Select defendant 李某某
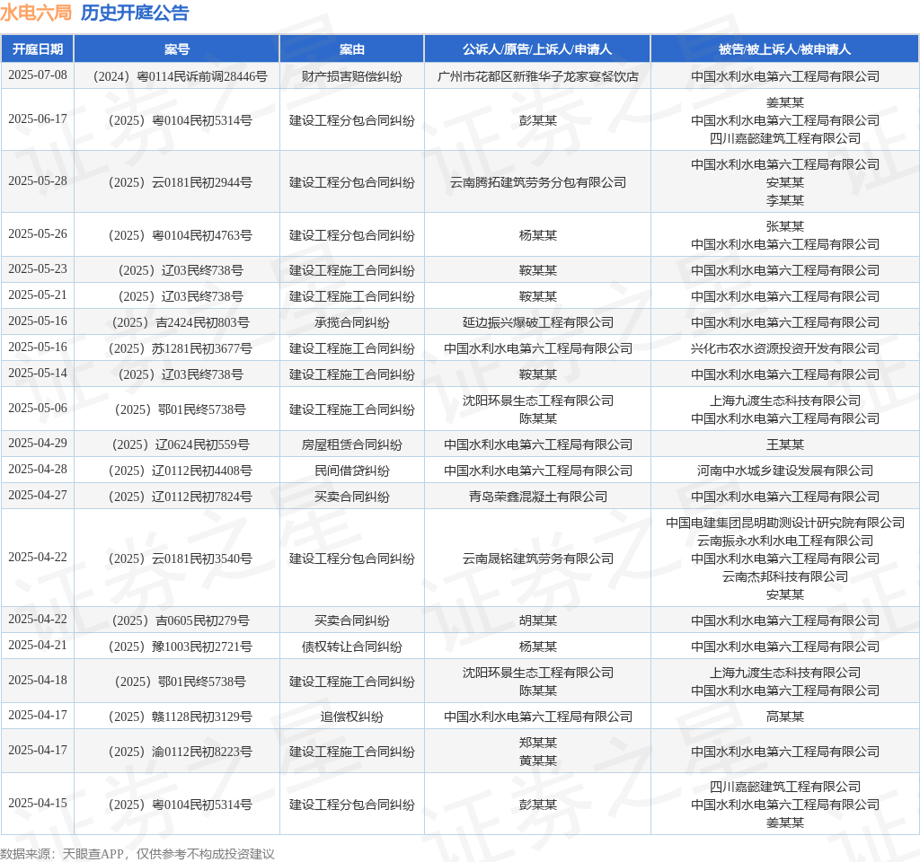This screenshot has height=862, width=920. click(785, 200)
